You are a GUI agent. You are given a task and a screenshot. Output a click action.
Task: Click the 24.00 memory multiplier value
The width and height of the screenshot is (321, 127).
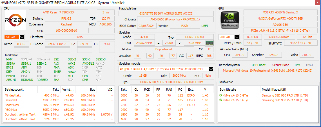169,43
